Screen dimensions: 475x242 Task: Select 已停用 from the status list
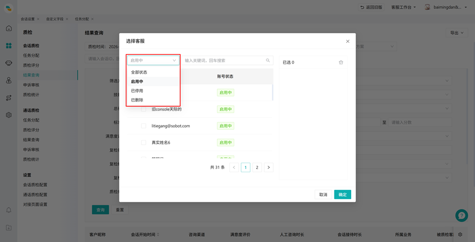click(153, 91)
